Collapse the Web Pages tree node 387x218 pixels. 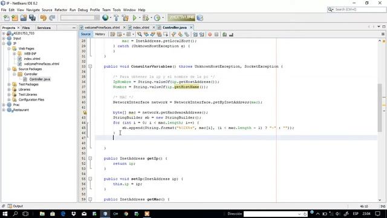tap(9, 48)
